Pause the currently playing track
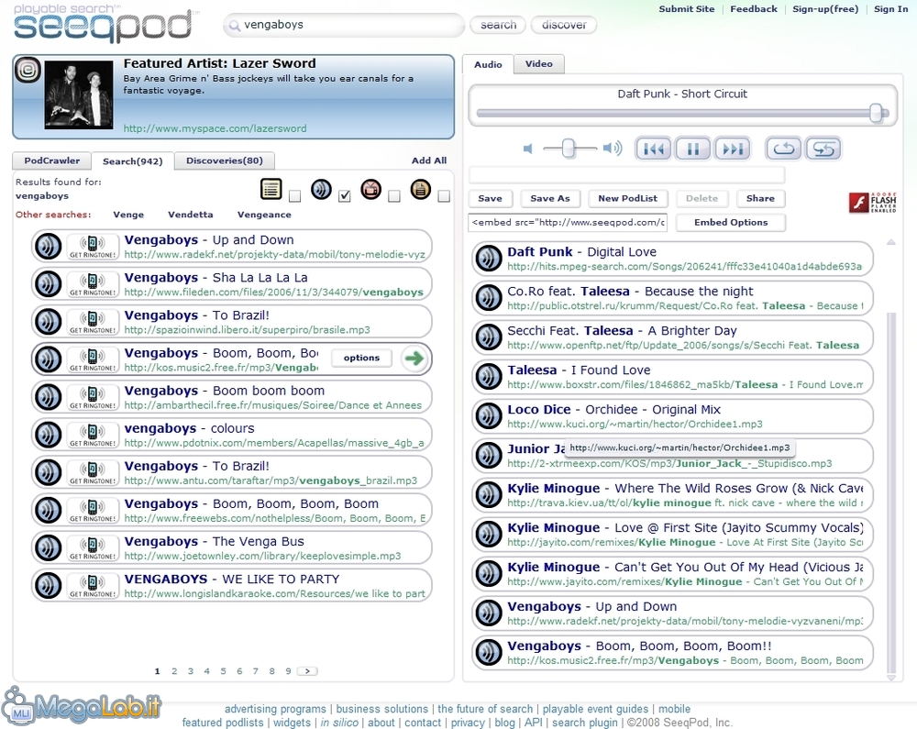Screen dimensions: 917x729 coord(693,149)
